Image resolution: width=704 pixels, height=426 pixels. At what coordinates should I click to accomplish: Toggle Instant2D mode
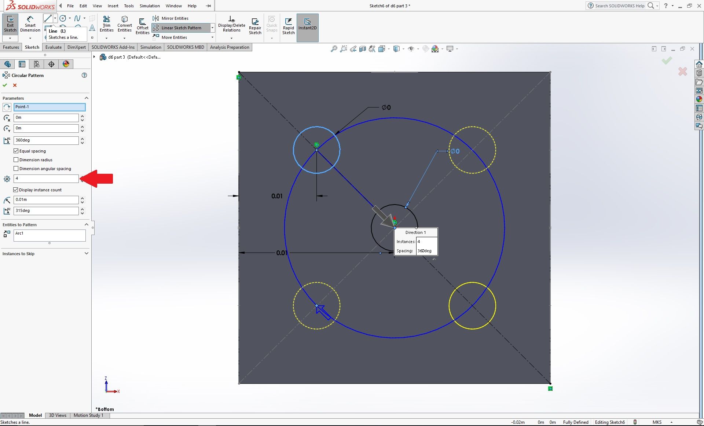307,24
